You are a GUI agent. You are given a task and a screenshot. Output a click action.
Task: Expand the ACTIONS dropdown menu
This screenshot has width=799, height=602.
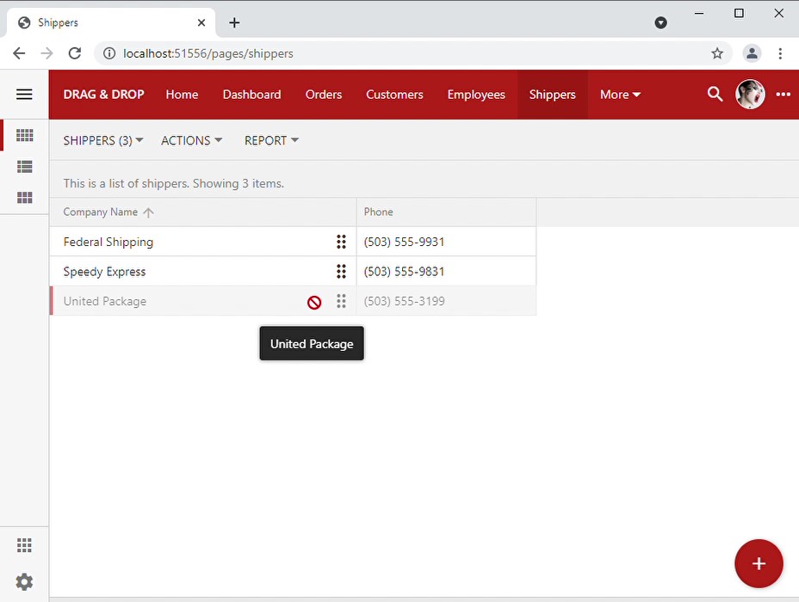tap(191, 140)
